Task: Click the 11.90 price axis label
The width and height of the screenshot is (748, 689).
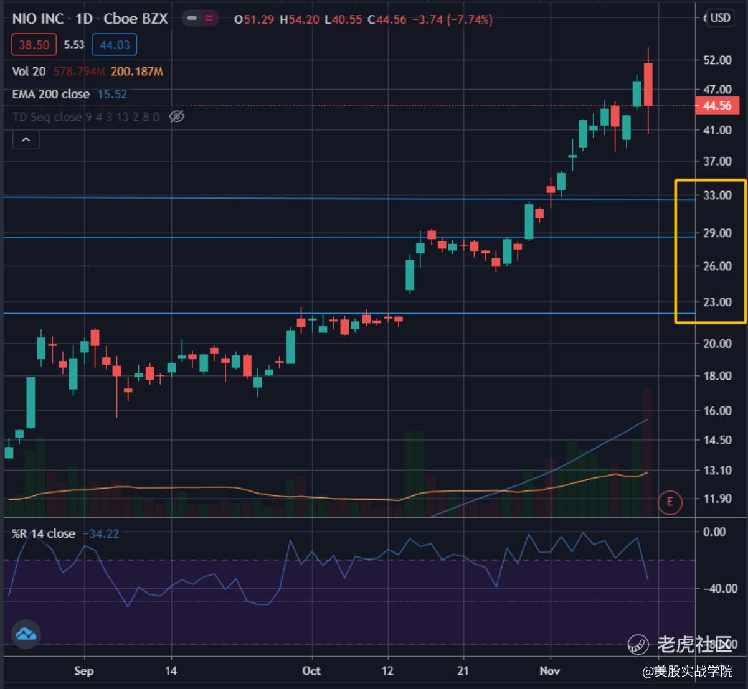Action: point(717,499)
